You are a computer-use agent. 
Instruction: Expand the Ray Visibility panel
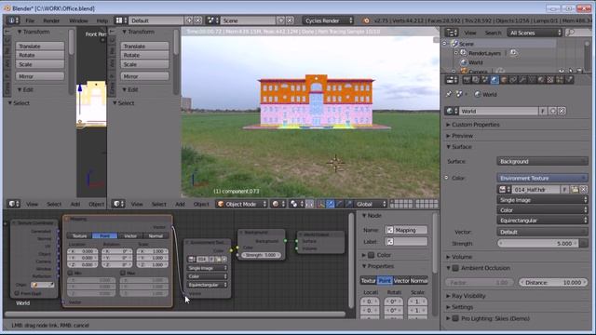pos(468,296)
